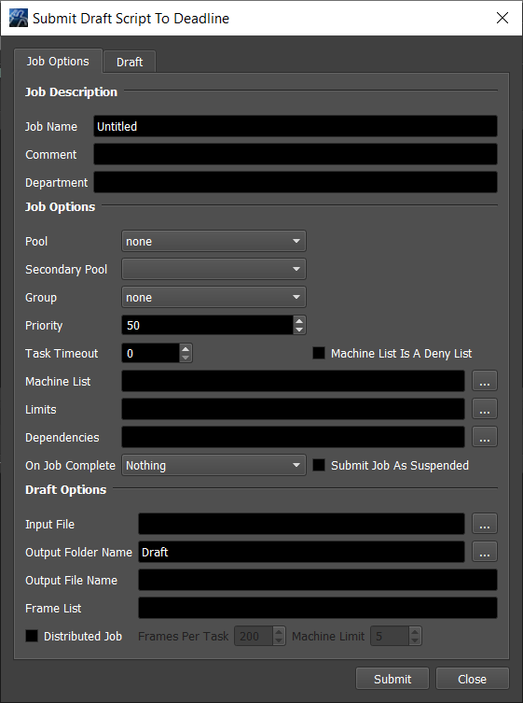Decrease the Priority value with down arrow

point(299,330)
